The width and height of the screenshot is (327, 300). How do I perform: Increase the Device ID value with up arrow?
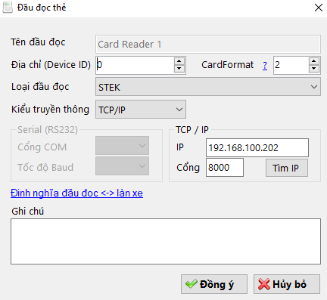[x=179, y=61]
